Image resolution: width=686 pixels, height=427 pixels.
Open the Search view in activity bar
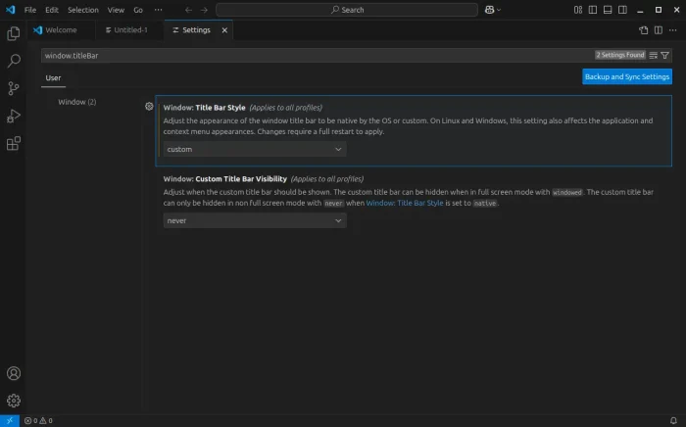[x=13, y=61]
